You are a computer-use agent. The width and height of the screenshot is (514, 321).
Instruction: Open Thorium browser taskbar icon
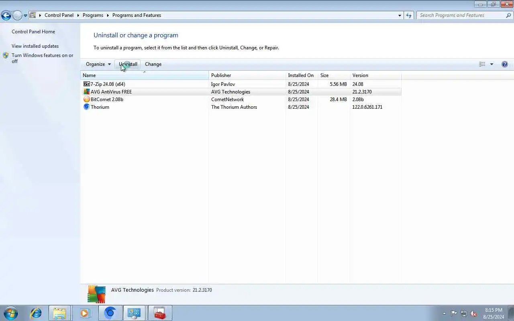coord(110,313)
